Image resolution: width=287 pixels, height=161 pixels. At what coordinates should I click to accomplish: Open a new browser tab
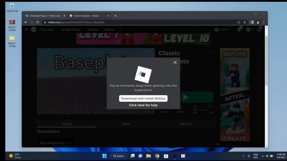point(115,16)
